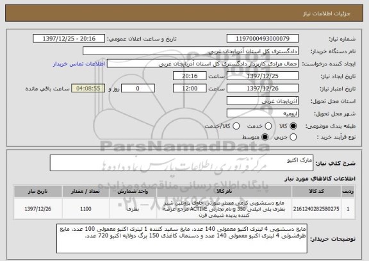Image resolution: width=369 pixels, height=261 pixels.
Task: Click the request creator name field
Action: tap(202, 63)
